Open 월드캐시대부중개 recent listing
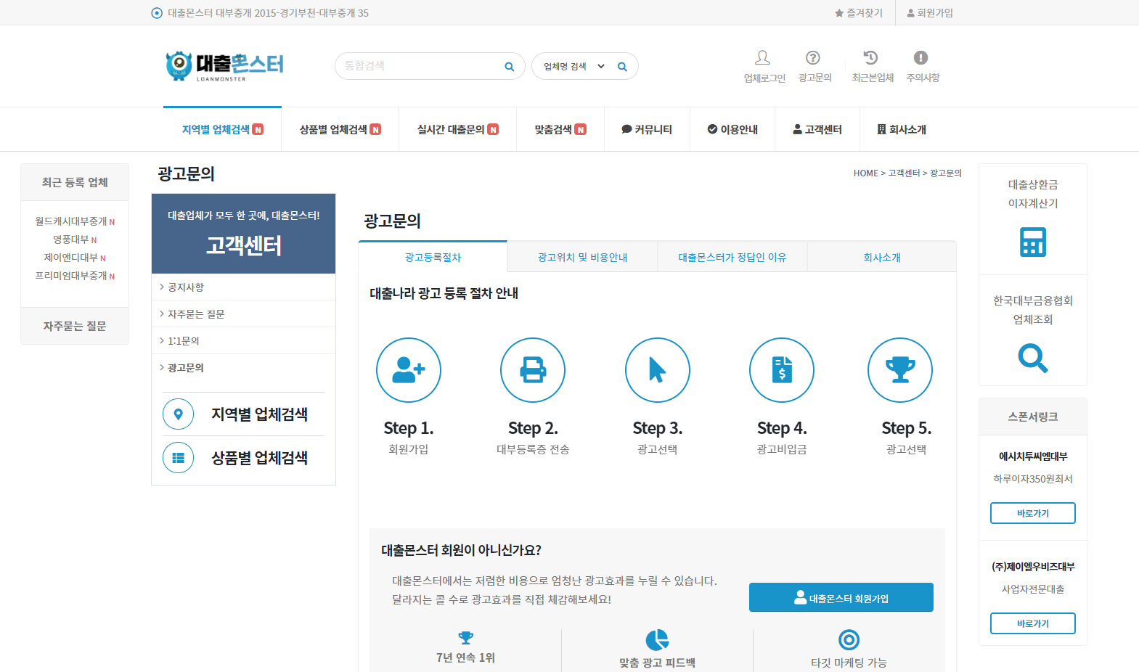 tap(75, 221)
